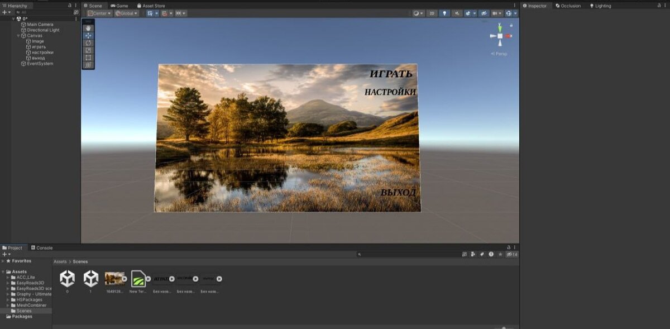Screen dimensions: 670x329
Task: Switch to the Occlusion tab
Action: click(568, 6)
